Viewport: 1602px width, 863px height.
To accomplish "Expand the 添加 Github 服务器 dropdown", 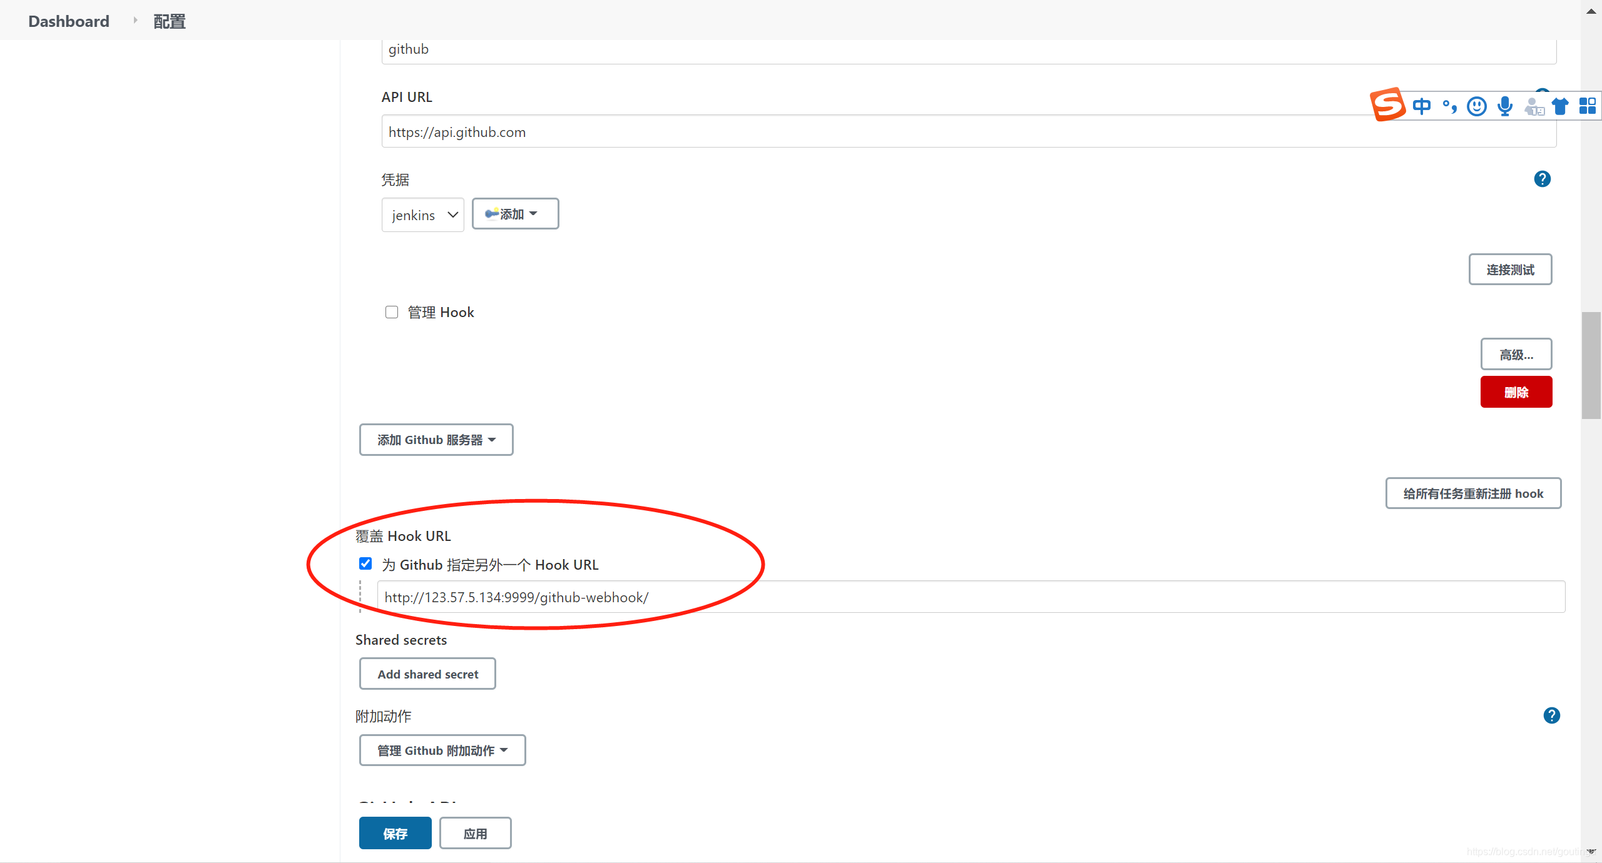I will (436, 439).
